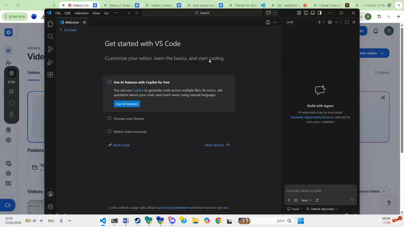Screen dimensions: 404x227
Task: Open the Go menu
Action: click(x=106, y=13)
